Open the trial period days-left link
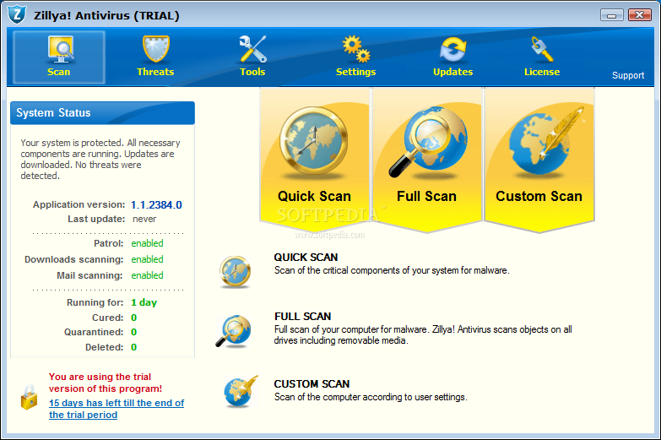The height and width of the screenshot is (440, 661). coord(116,409)
